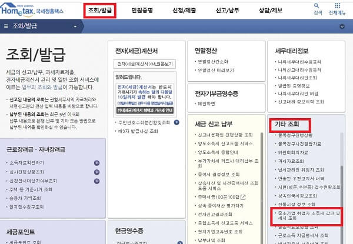Open 납부내역 조회 link
The image size is (353, 244).
(211, 240)
